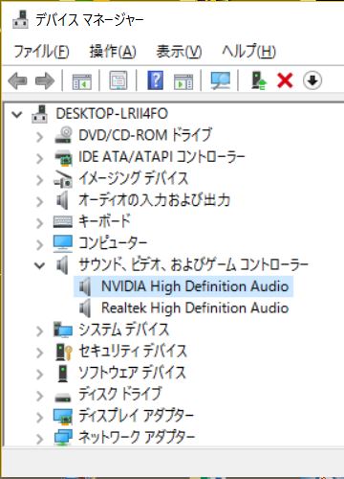Image resolution: width=344 pixels, height=479 pixels.
Task: Click the Back arrow toolbar button
Action: pyautogui.click(x=17, y=80)
